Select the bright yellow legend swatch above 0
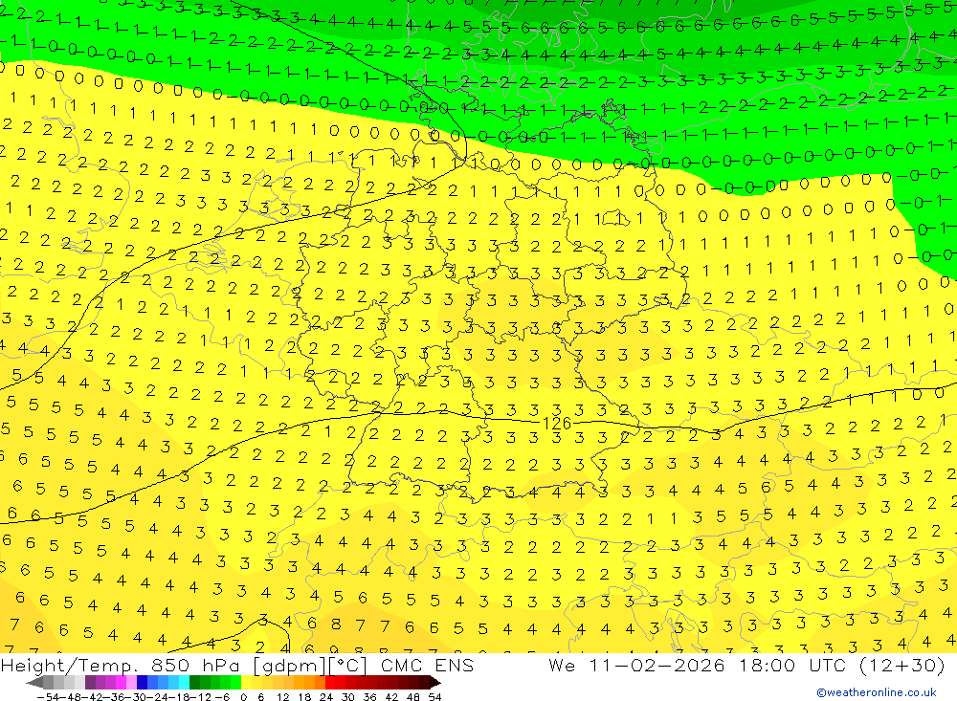This screenshot has height=701, width=957. pyautogui.click(x=247, y=683)
